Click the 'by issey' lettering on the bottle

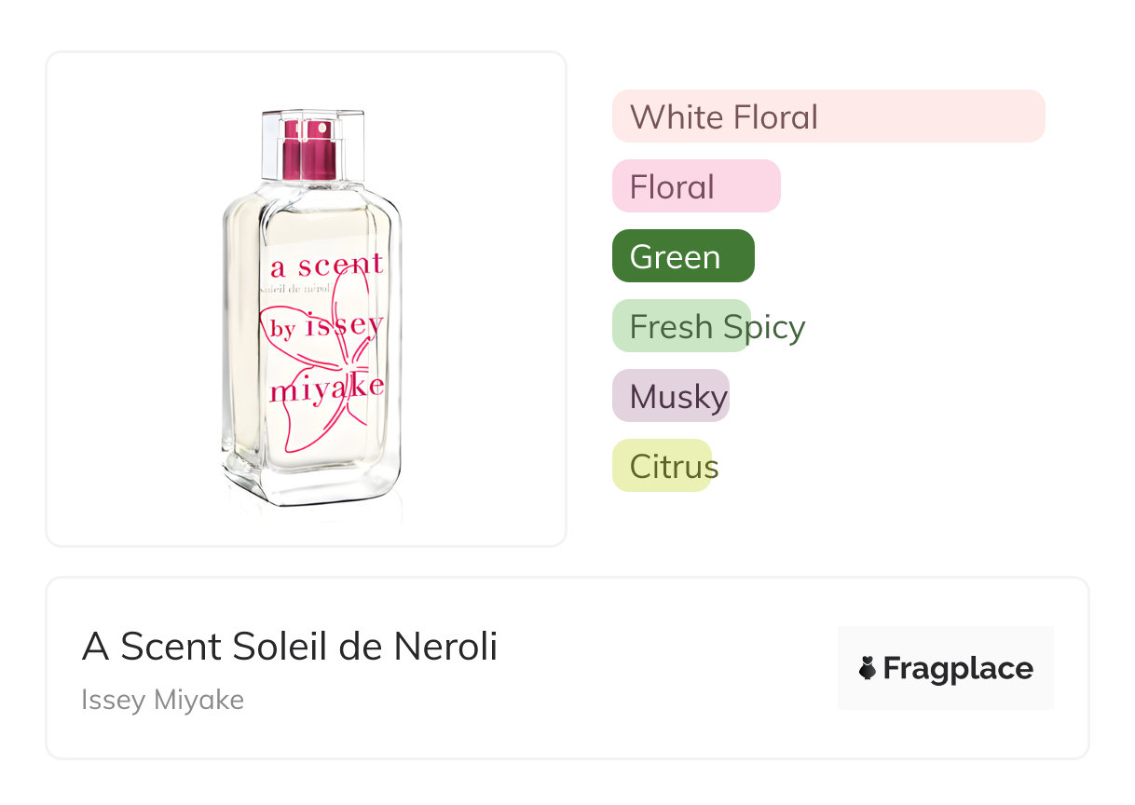(326, 326)
